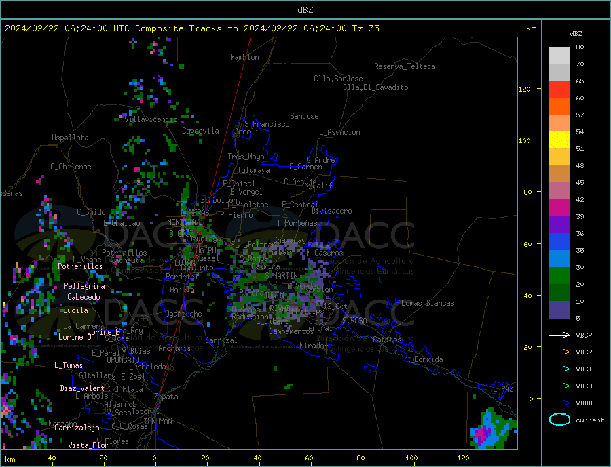The width and height of the screenshot is (611, 467).
Task: Click the 'C_Chilenos' map label
Action: tap(71, 167)
